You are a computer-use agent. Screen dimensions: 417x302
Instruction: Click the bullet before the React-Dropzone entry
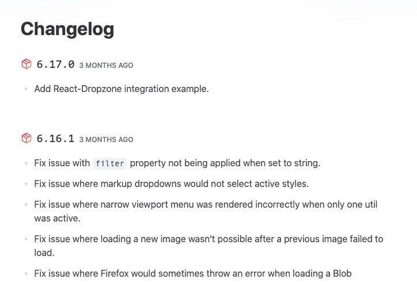tap(26, 90)
